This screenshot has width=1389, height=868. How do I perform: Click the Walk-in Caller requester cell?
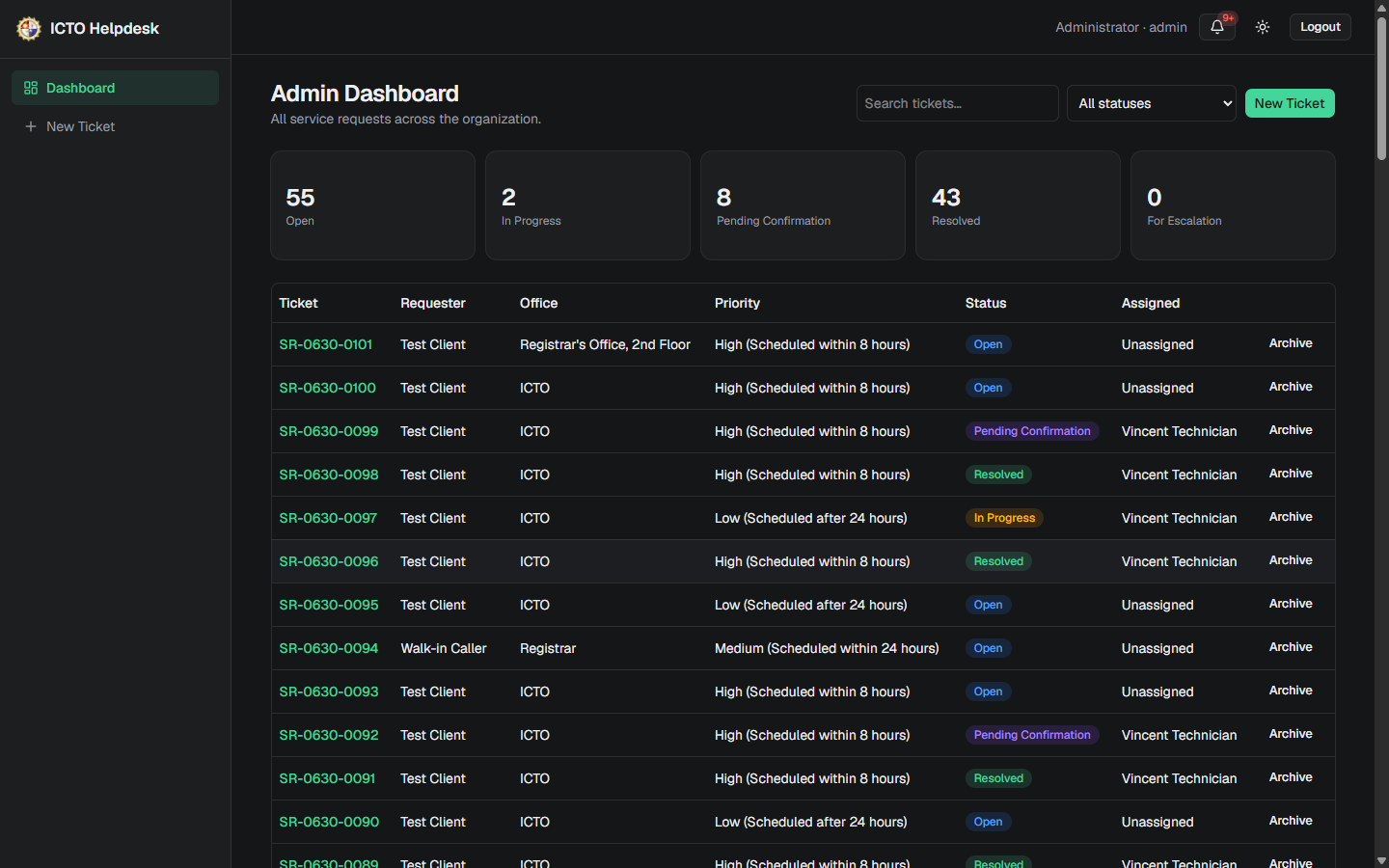(x=444, y=648)
